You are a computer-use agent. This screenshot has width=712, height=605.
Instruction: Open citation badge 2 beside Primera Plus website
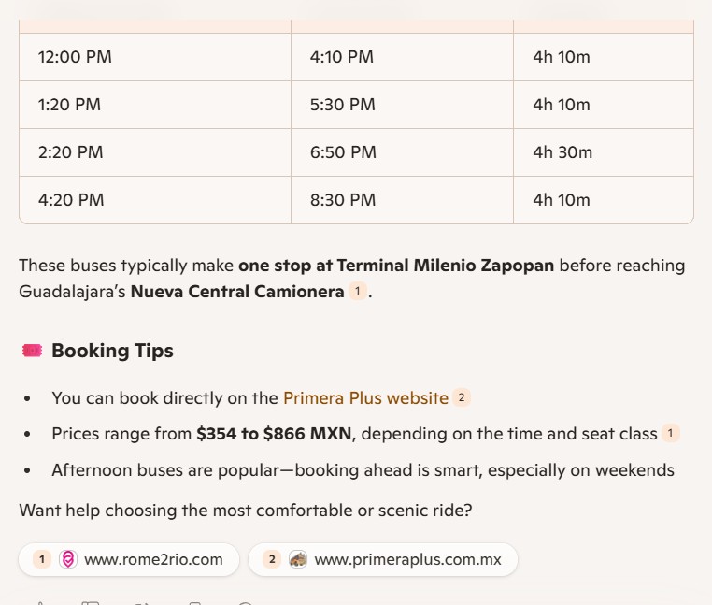pyautogui.click(x=462, y=398)
